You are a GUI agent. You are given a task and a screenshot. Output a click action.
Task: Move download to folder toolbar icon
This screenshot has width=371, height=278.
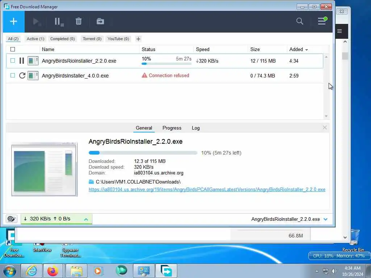click(100, 21)
